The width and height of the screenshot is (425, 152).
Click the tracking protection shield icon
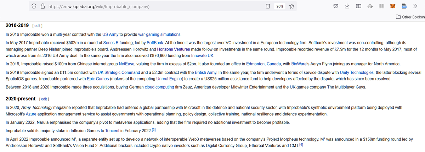click(34, 6)
